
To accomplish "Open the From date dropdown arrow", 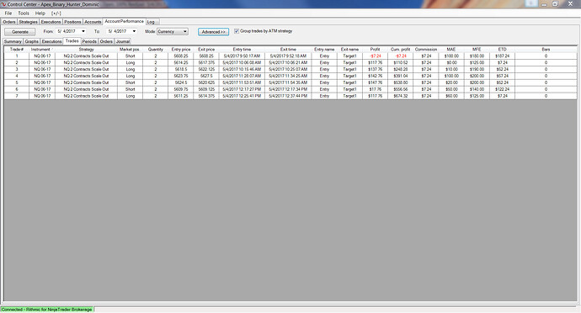I will tap(83, 31).
